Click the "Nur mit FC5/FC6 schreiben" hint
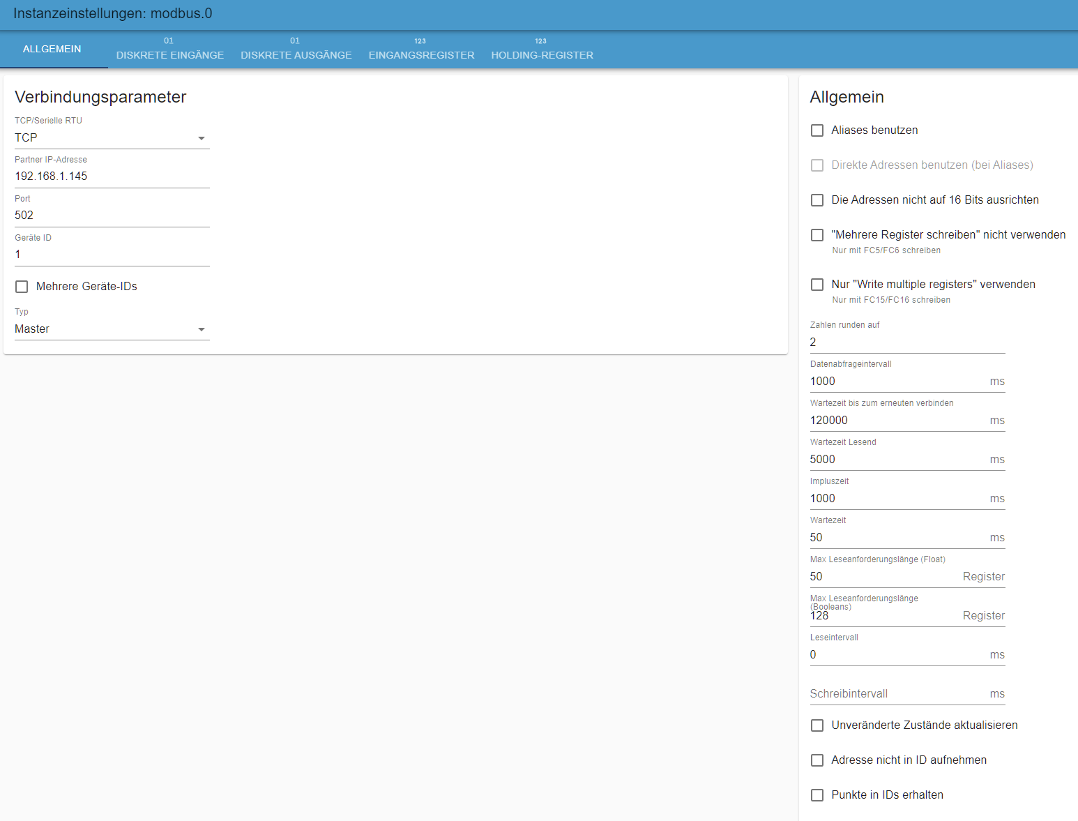1078x821 pixels. (x=886, y=250)
